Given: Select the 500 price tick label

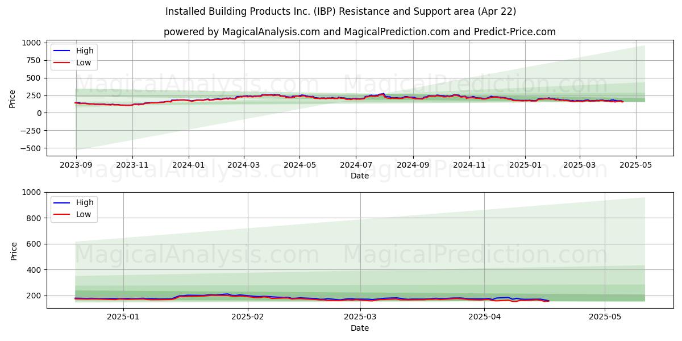Looking at the screenshot, I should (34, 78).
